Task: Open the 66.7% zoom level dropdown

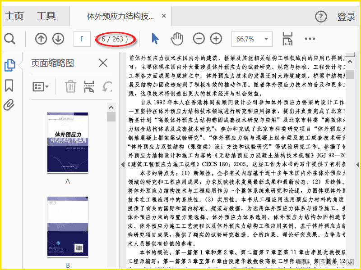Action: point(252,39)
